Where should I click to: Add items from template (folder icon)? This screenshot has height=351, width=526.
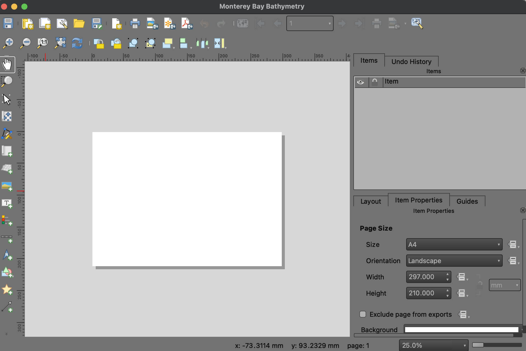(x=79, y=23)
